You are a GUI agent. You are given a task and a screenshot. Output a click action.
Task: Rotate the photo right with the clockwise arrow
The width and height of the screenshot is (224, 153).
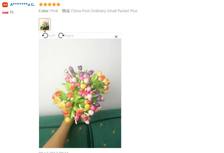pyautogui.click(x=61, y=35)
